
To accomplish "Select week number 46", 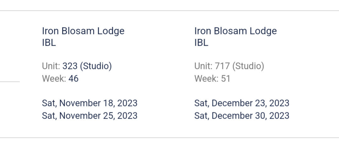I will (74, 78).
